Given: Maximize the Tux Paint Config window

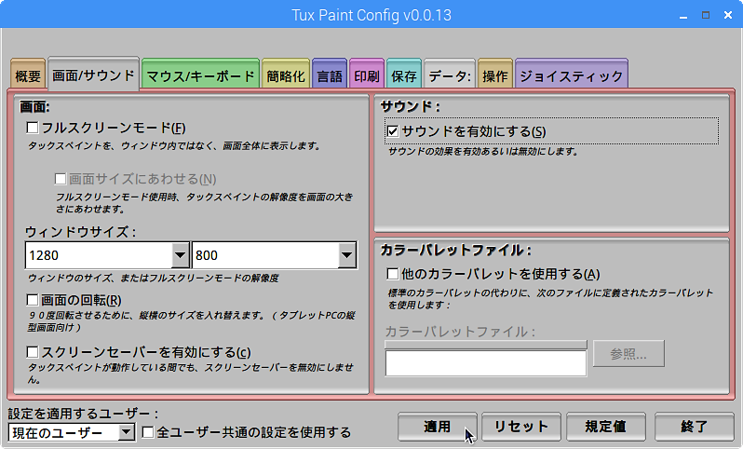Looking at the screenshot, I should click(x=706, y=15).
